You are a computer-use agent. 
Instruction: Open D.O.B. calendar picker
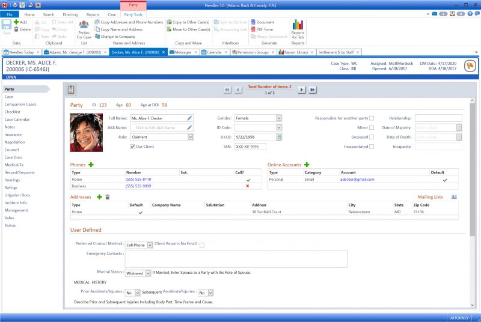(x=279, y=137)
